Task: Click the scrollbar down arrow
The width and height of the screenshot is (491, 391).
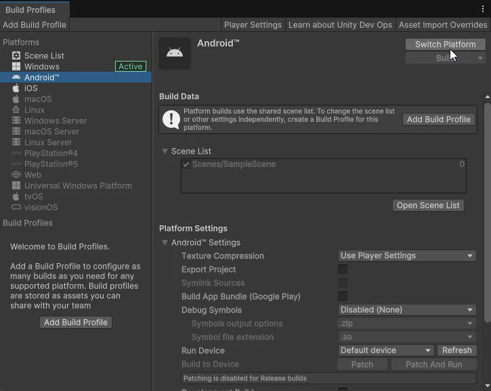Action: [x=487, y=386]
